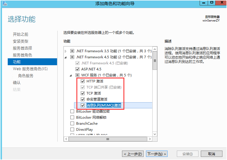Click the vertical scrollbar thumb in feature list
Viewport: 227px width, 160px height.
tap(155, 61)
